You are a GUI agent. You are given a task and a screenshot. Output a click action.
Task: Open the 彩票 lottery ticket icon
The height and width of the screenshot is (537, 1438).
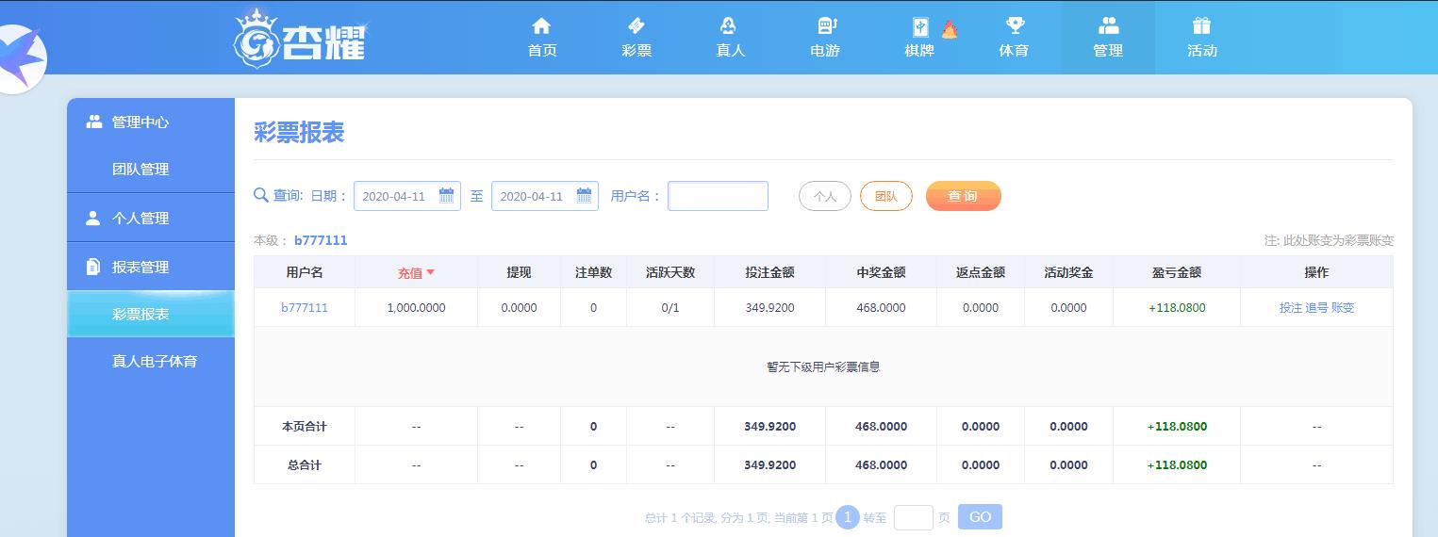(636, 26)
